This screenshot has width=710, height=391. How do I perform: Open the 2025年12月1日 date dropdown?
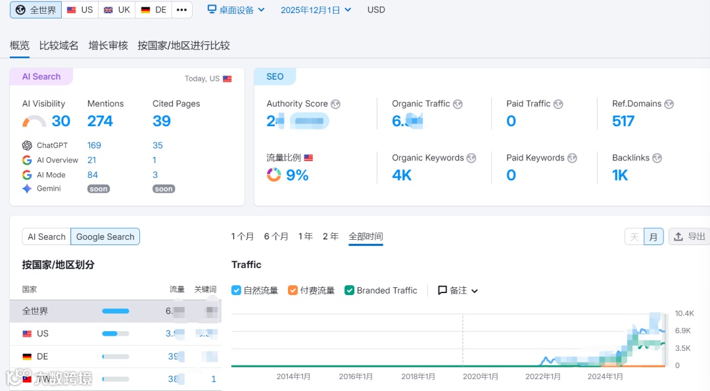click(x=316, y=10)
